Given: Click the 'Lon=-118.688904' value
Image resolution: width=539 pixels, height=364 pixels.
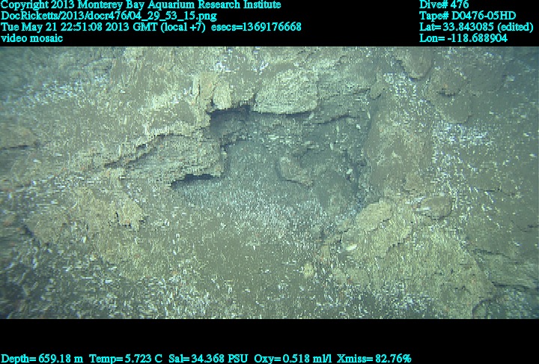Looking at the screenshot, I should (463, 38).
